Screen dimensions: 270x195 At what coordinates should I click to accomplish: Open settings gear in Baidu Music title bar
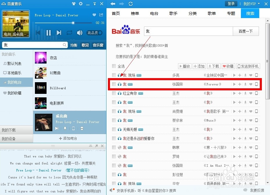(x=81, y=3)
